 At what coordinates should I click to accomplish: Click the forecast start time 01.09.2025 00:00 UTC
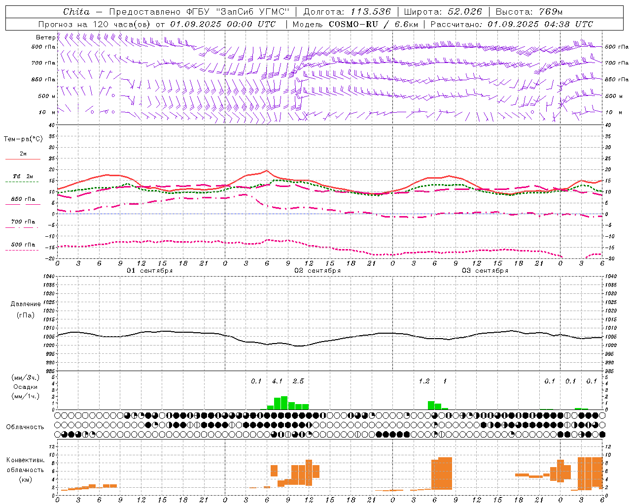point(223,24)
